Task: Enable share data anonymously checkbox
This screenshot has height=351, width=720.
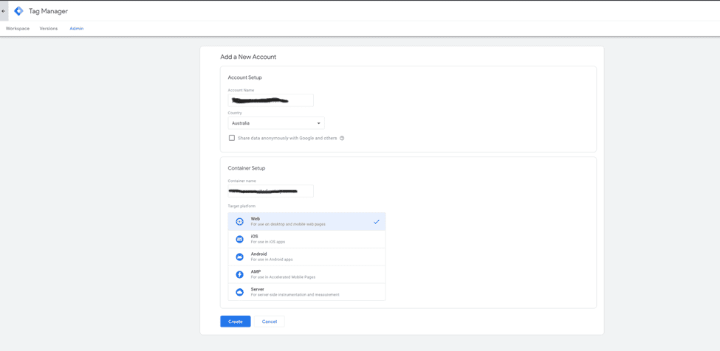Action: 232,138
